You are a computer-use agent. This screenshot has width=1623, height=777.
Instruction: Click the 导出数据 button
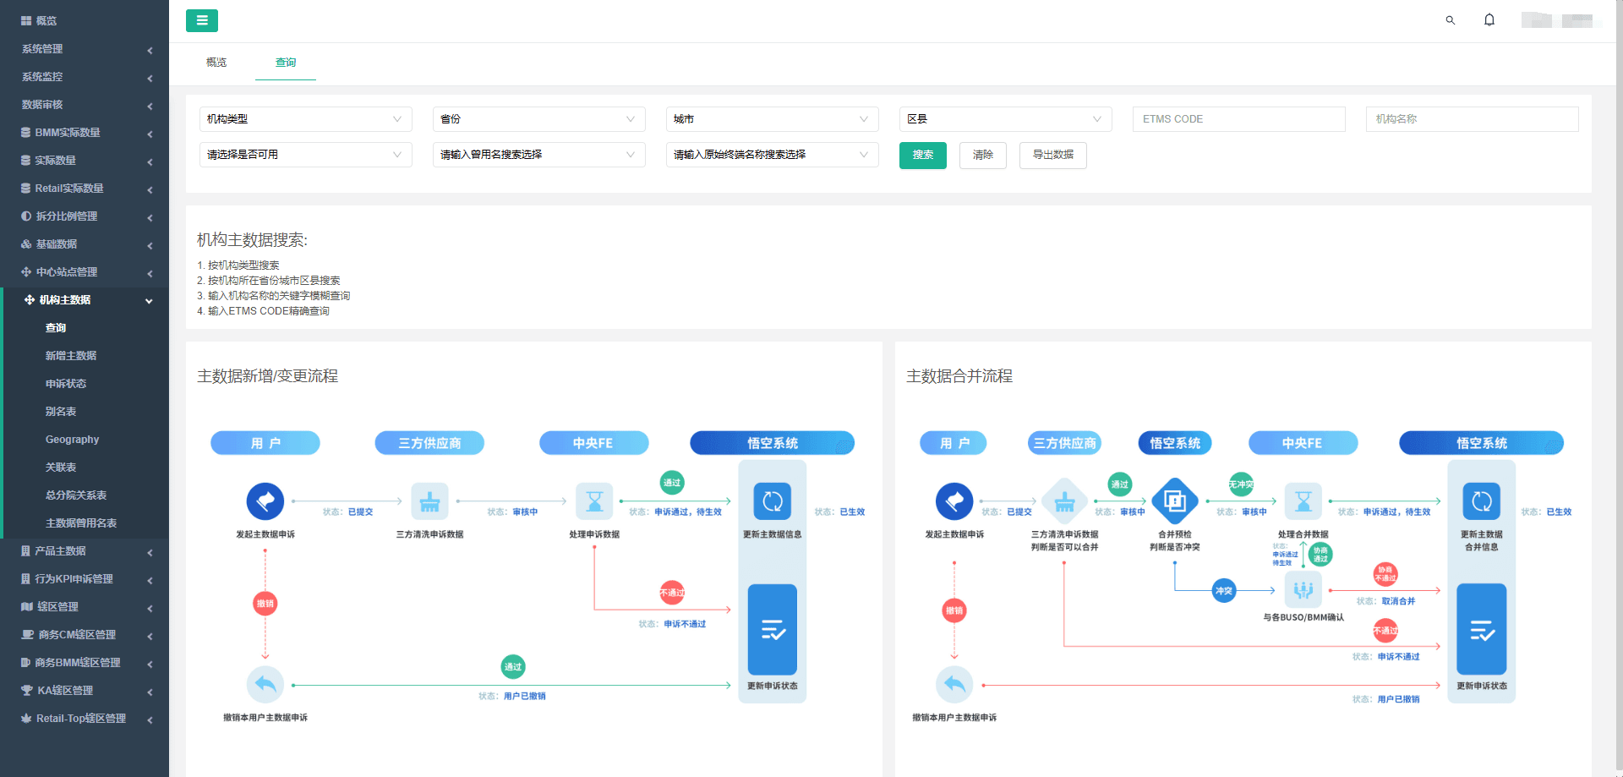coord(1052,156)
